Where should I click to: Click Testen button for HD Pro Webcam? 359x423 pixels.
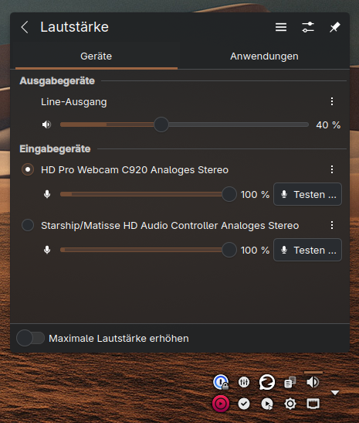coord(307,194)
